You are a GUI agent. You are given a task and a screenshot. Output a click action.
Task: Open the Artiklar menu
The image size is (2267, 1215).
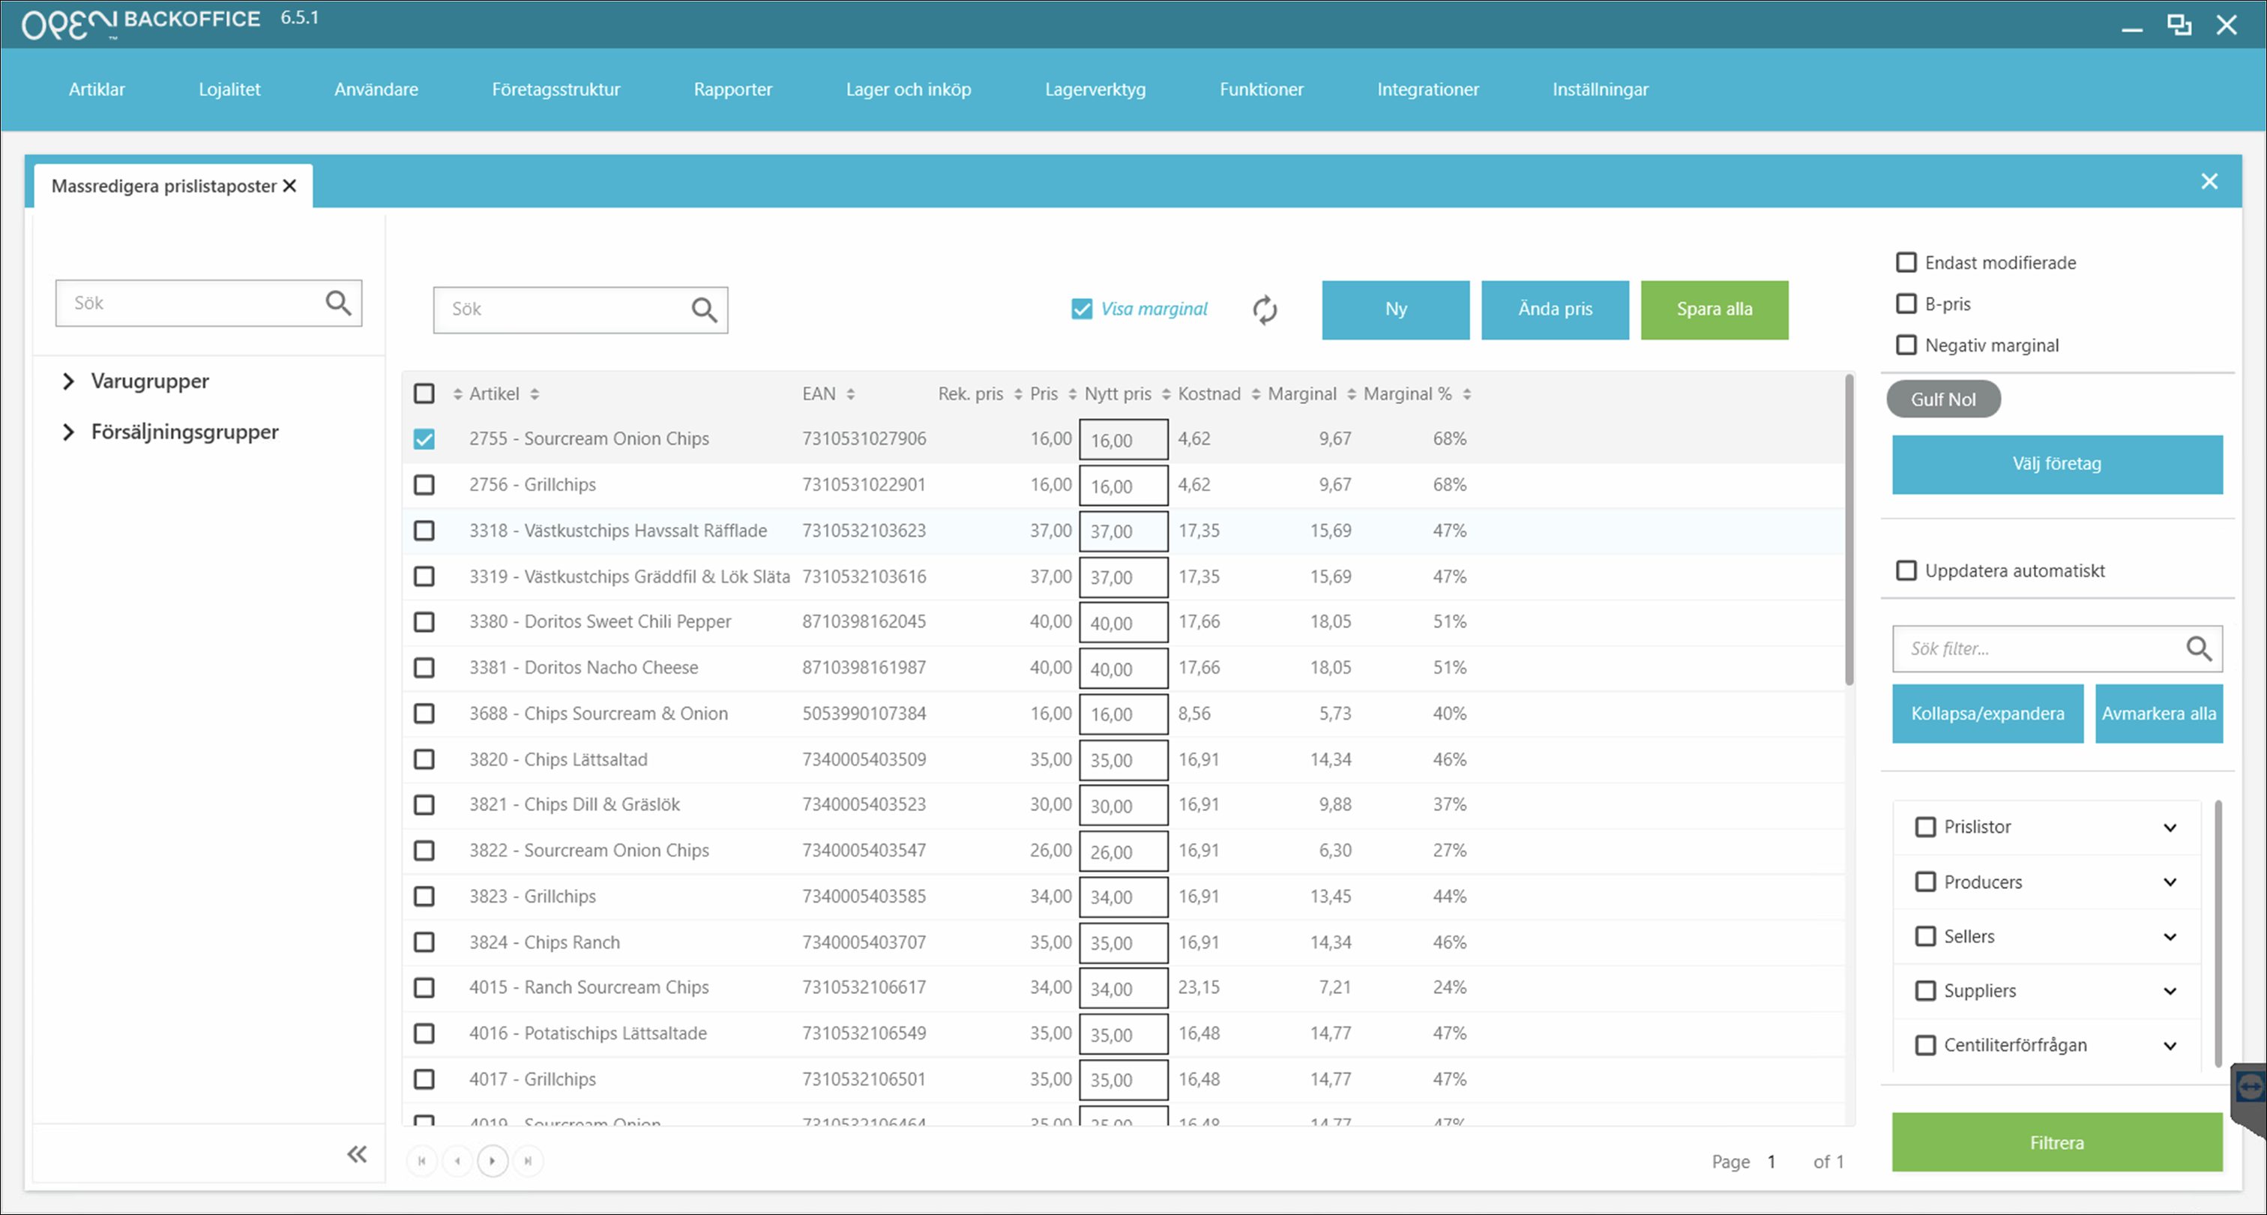[x=97, y=89]
